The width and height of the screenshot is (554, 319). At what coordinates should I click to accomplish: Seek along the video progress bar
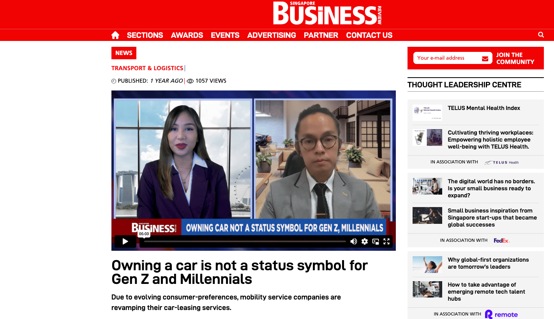pos(245,241)
